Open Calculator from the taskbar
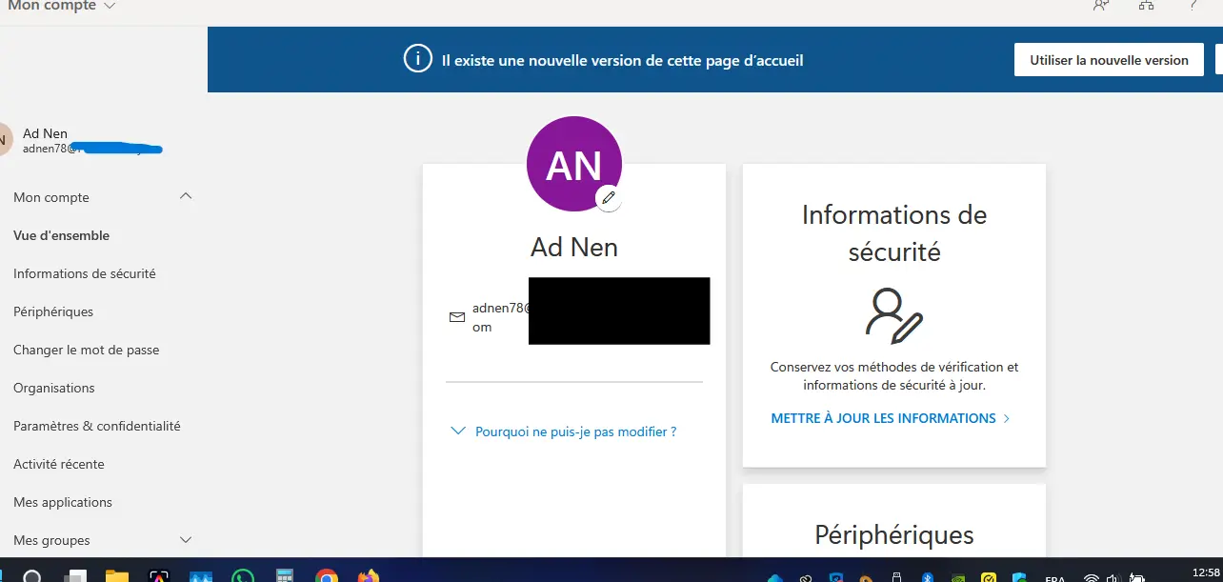This screenshot has width=1223, height=582. (x=284, y=575)
